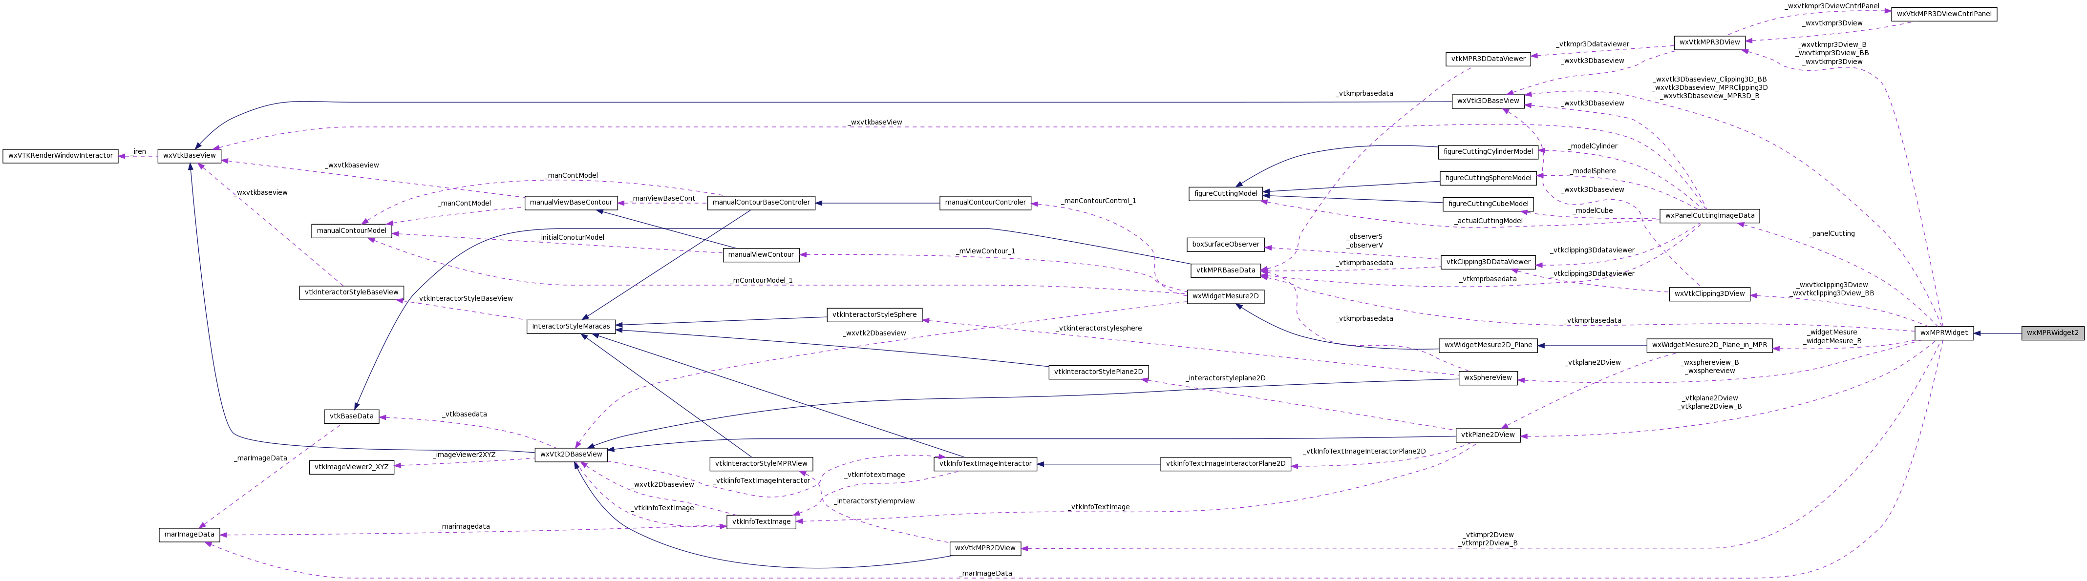Select the '_mContourModel_1' edge label
The height and width of the screenshot is (581, 2087).
762,281
